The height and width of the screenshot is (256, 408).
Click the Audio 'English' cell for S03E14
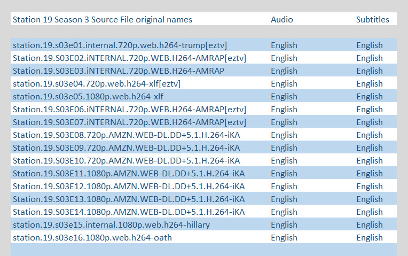point(284,212)
